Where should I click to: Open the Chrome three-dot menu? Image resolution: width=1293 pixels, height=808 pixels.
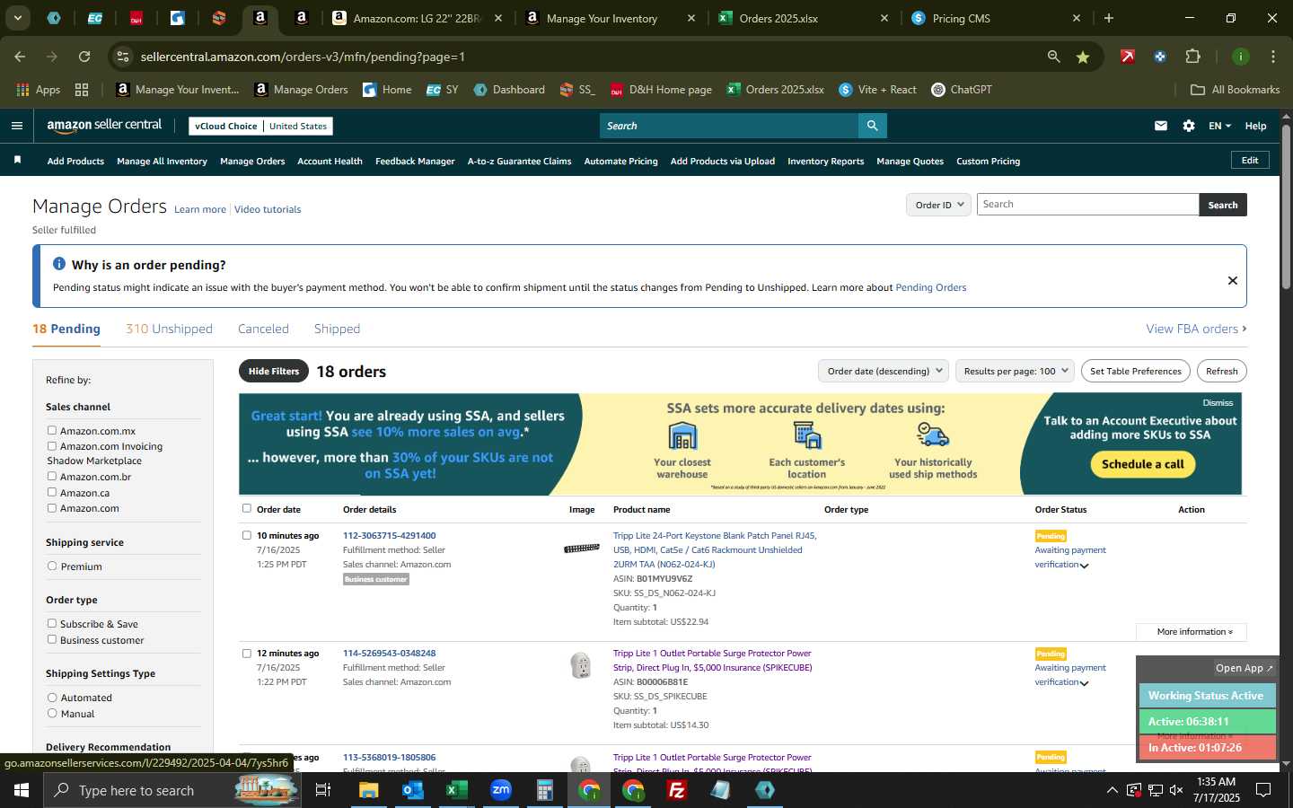pyautogui.click(x=1272, y=57)
